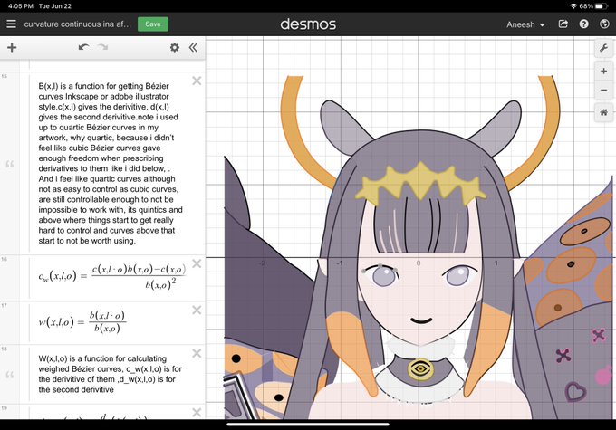
Task: Open the language globe icon
Action: pyautogui.click(x=604, y=24)
